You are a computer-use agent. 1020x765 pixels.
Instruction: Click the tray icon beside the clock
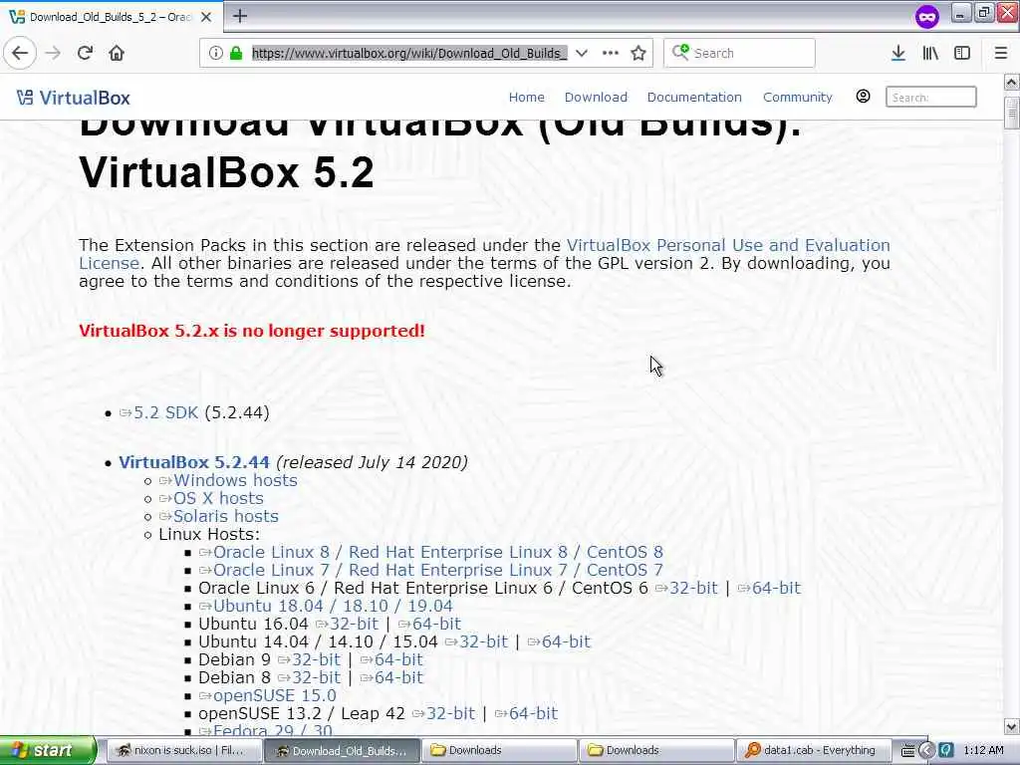946,750
